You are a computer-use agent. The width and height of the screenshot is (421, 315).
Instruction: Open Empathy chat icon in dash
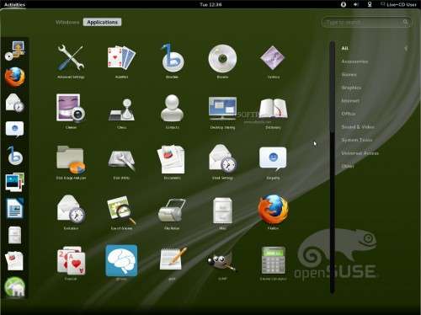[x=15, y=129]
